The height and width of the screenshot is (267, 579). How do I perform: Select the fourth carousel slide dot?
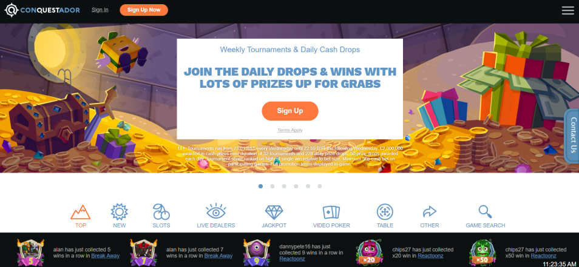(x=296, y=186)
